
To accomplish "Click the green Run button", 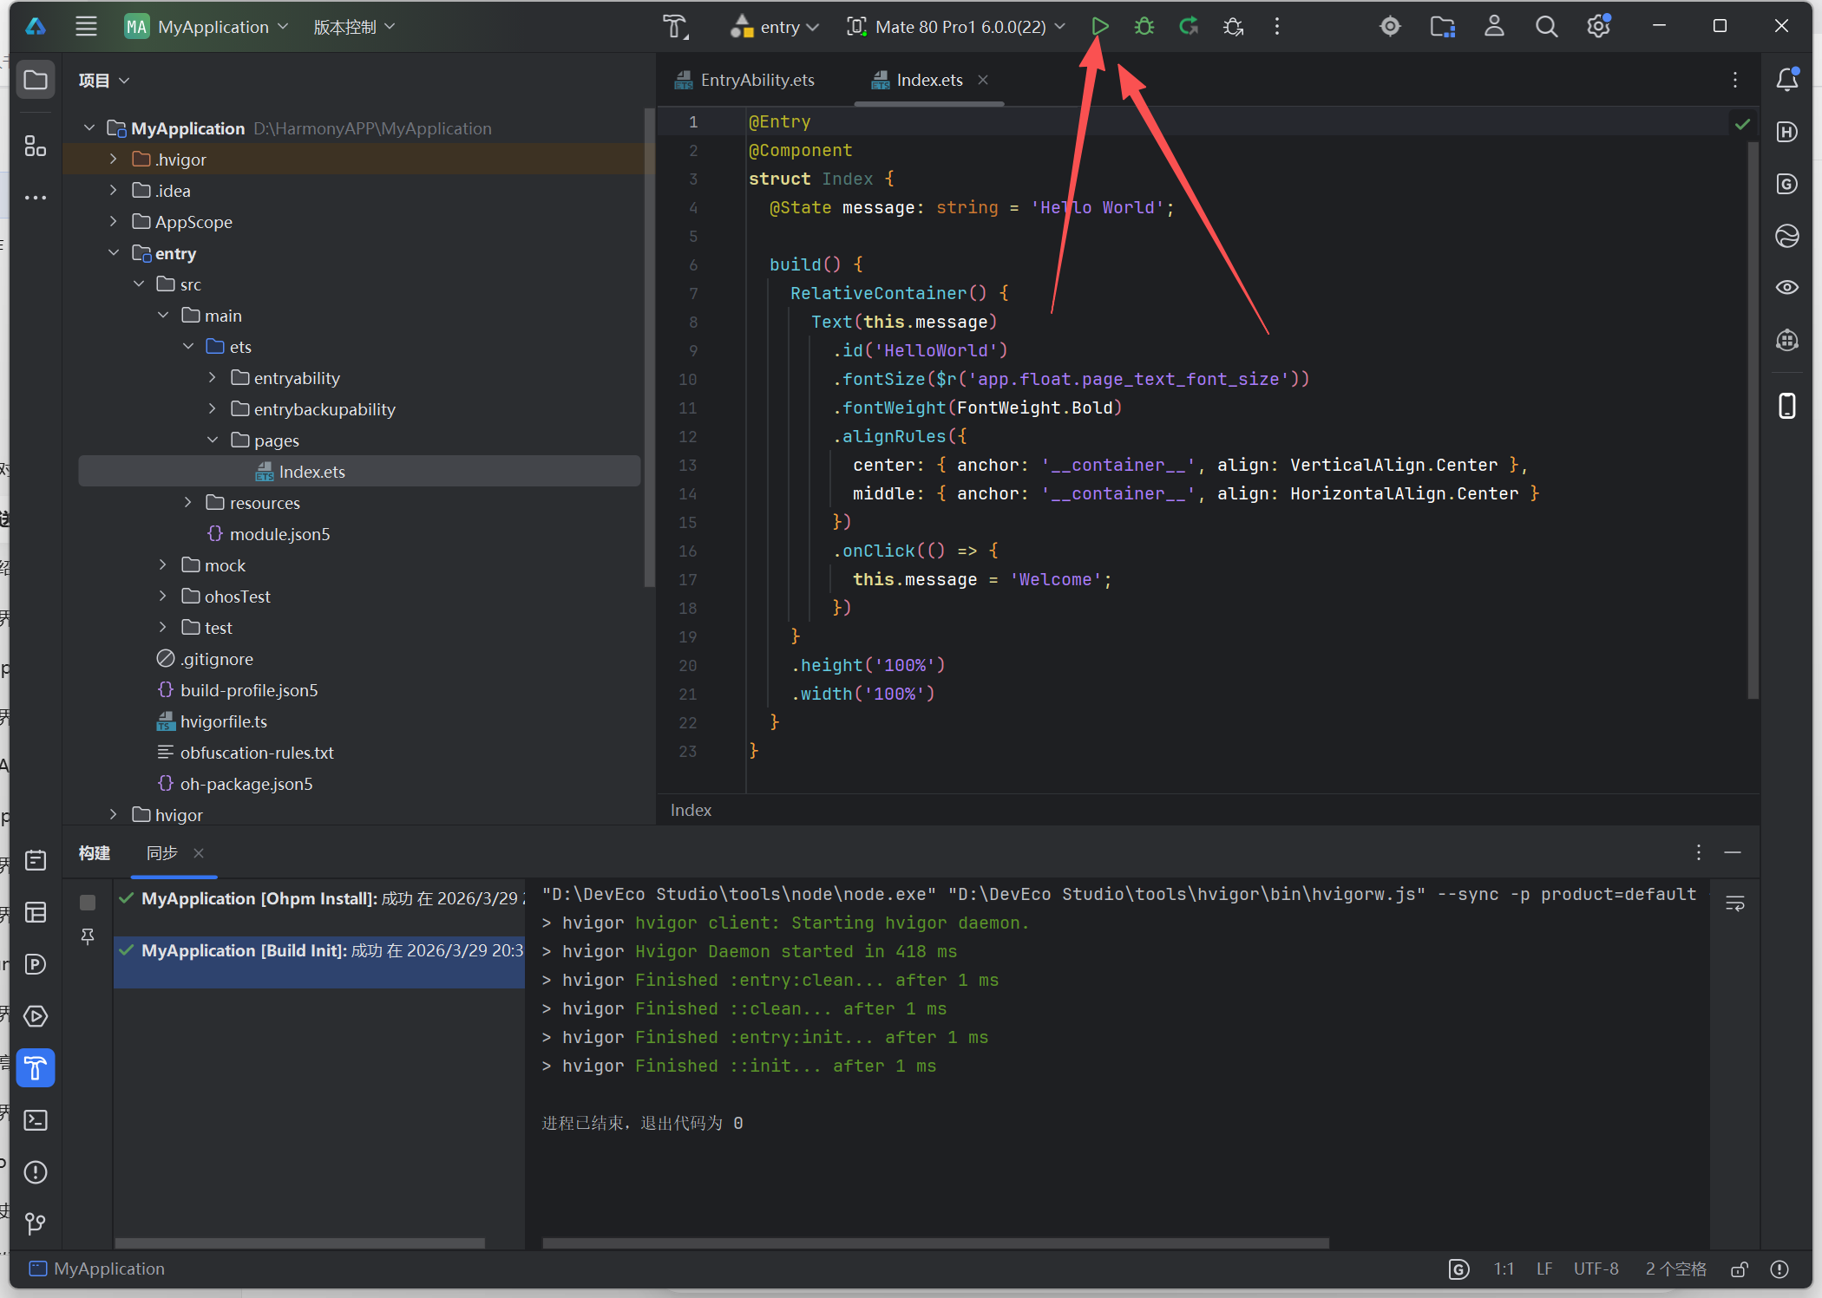I will coord(1099,26).
